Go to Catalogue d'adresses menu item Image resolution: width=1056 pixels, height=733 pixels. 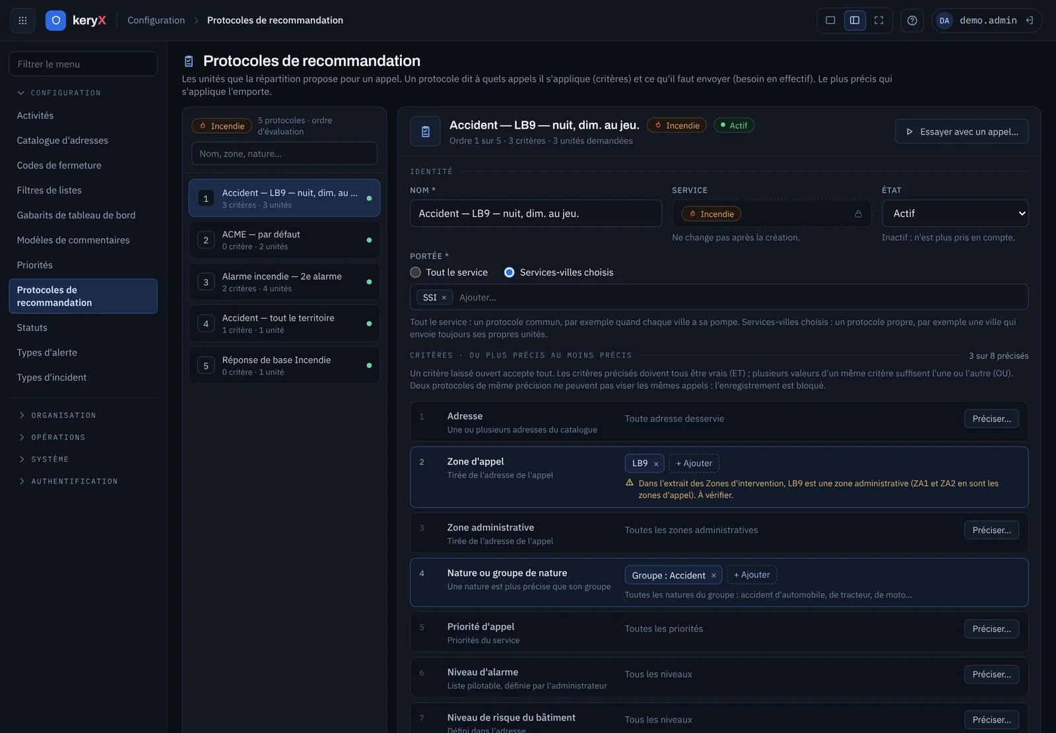pyautogui.click(x=83, y=141)
